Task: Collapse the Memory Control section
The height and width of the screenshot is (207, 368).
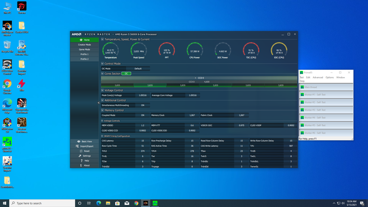Action: tap(102, 110)
